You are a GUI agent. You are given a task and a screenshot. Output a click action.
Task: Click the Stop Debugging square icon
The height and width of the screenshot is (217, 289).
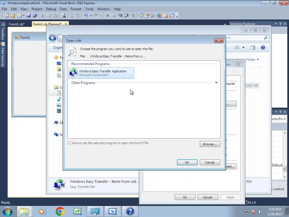[114, 16]
